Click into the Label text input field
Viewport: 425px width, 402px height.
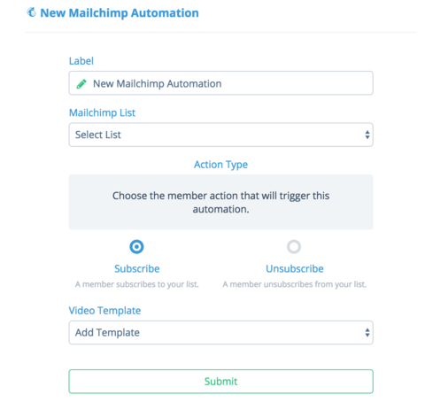pos(220,83)
